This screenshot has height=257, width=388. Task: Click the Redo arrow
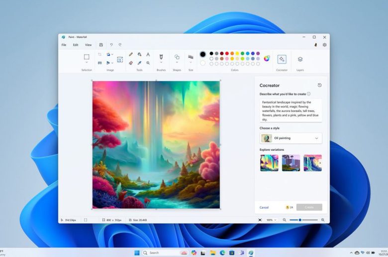(120, 45)
